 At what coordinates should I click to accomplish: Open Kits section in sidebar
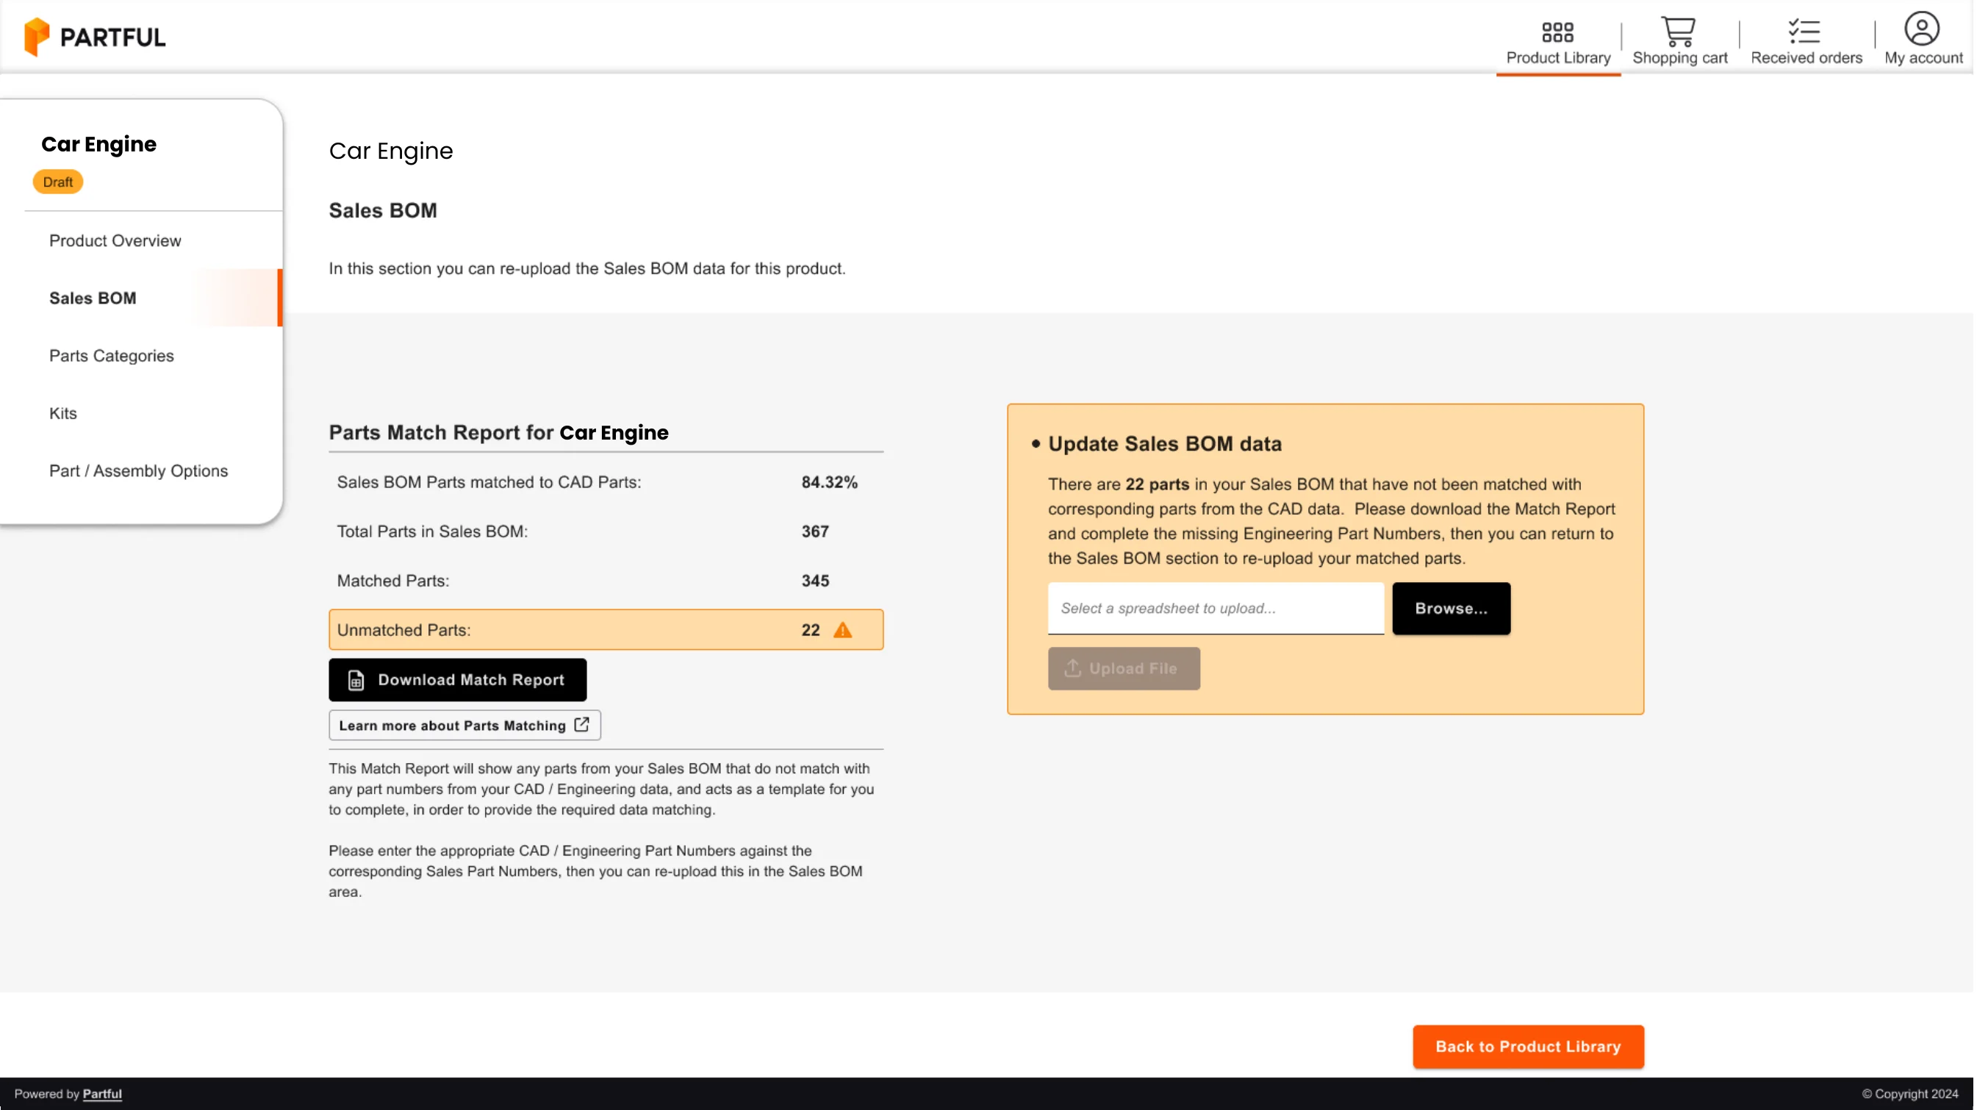[x=63, y=414]
